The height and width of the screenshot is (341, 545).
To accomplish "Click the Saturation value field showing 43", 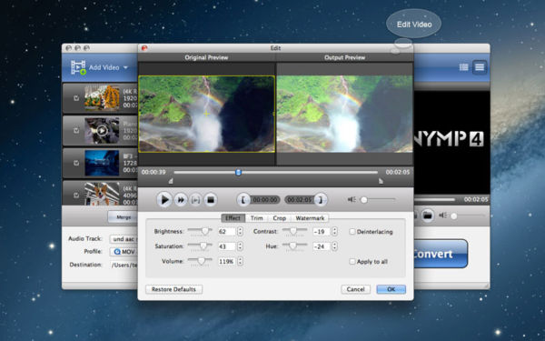I will (x=226, y=246).
